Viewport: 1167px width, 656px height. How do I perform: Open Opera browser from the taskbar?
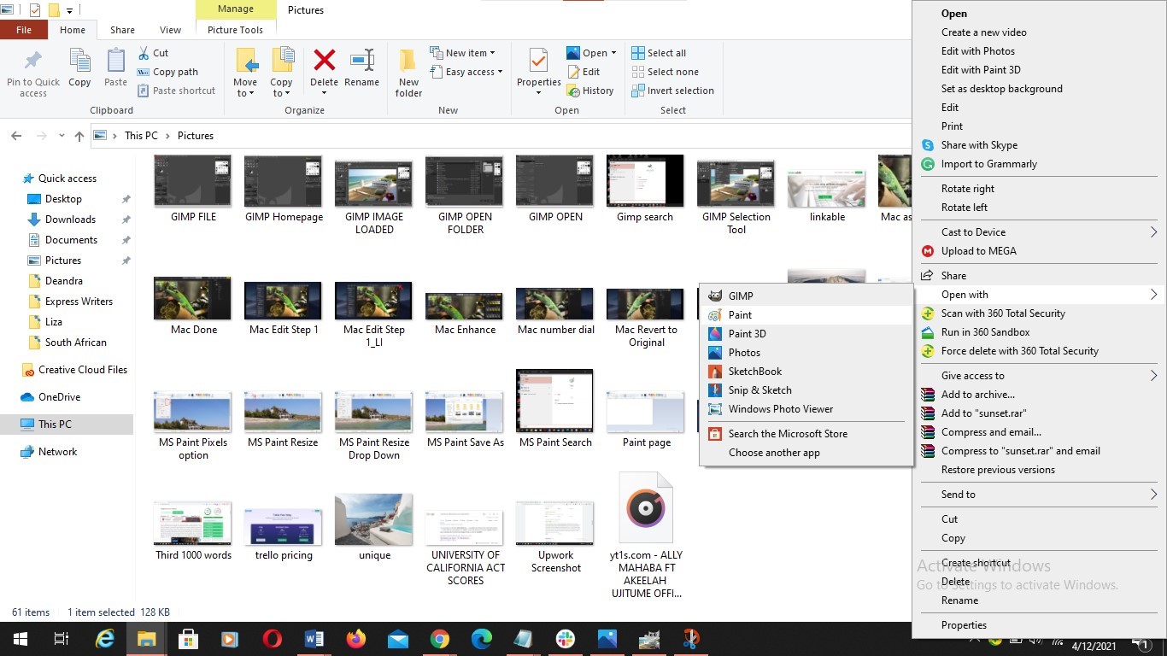[x=273, y=639]
